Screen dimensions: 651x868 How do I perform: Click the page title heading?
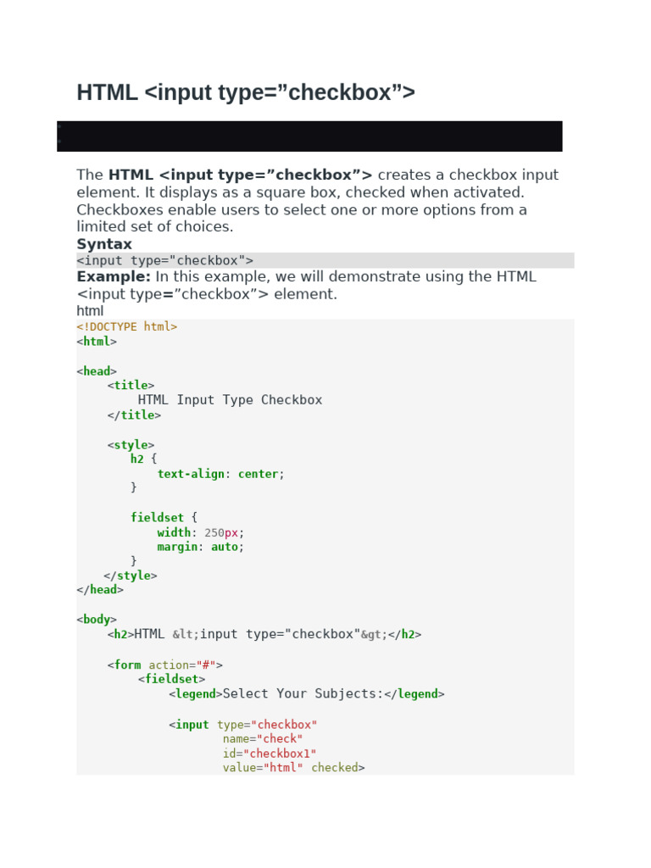point(246,92)
